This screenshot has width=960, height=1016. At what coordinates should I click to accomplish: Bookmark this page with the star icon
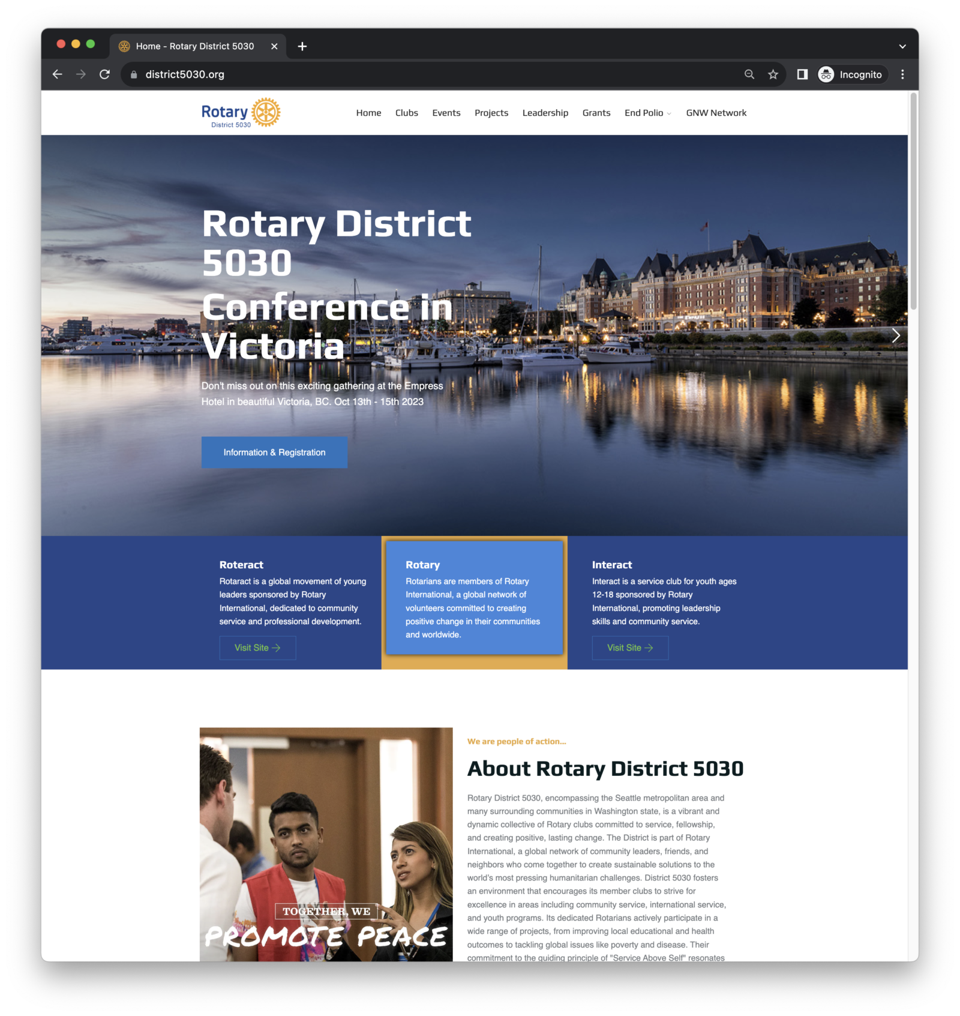coord(773,74)
